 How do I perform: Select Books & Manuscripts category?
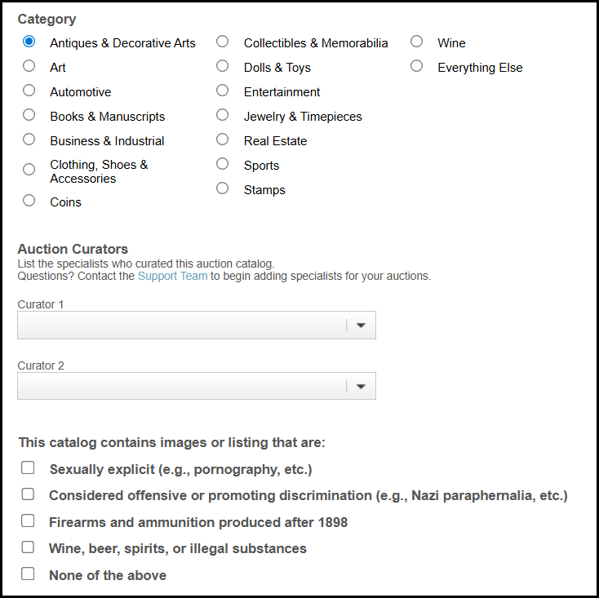click(x=29, y=115)
